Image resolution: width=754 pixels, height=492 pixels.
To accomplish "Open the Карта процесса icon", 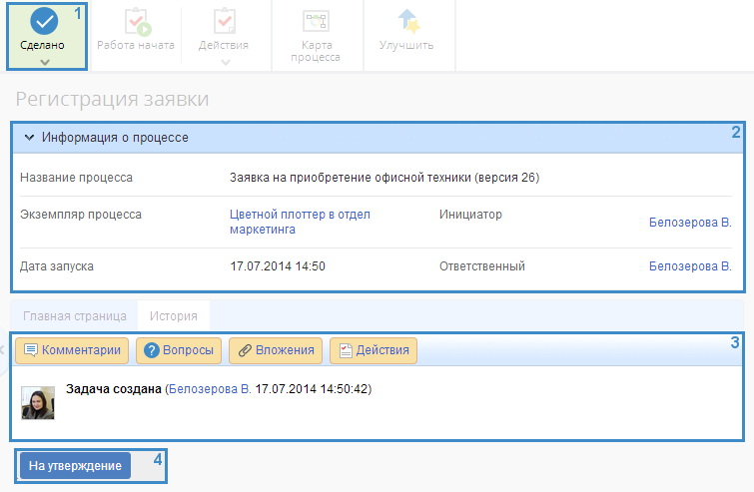I will 316,21.
